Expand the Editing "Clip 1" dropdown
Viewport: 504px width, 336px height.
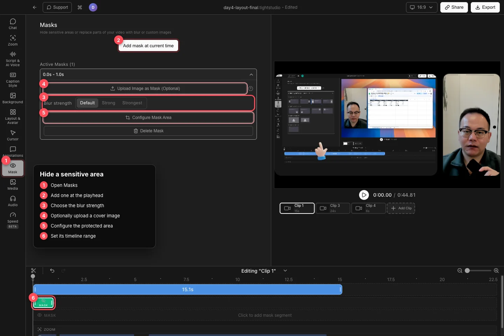point(285,271)
